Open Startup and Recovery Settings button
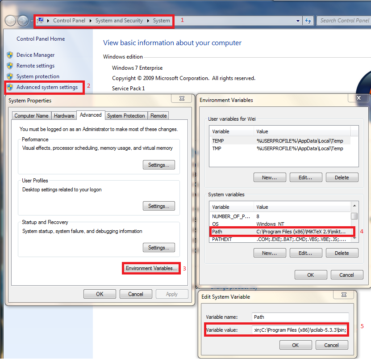 [159, 248]
